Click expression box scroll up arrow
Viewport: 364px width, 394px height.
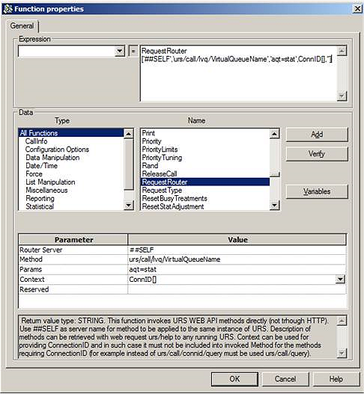pyautogui.click(x=342, y=51)
